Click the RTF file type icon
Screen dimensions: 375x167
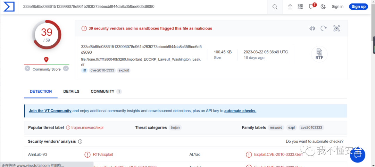tap(319, 54)
